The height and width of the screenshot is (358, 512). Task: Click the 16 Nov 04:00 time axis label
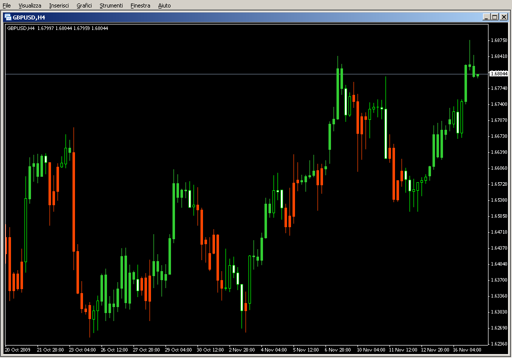tap(467, 350)
